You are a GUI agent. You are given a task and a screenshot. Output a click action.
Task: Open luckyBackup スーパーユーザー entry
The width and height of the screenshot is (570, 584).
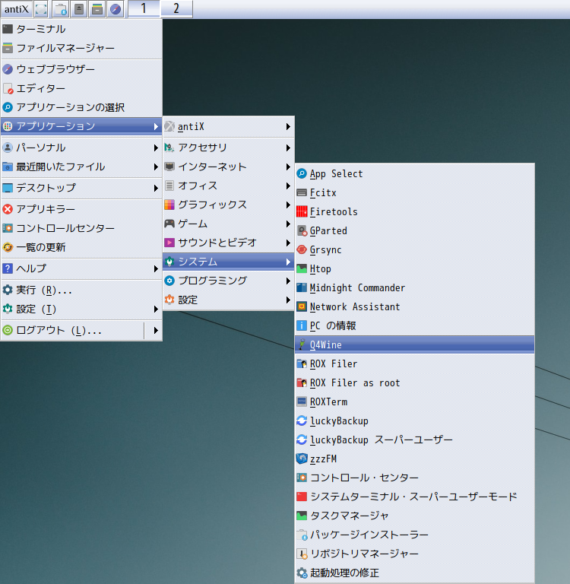click(x=414, y=440)
